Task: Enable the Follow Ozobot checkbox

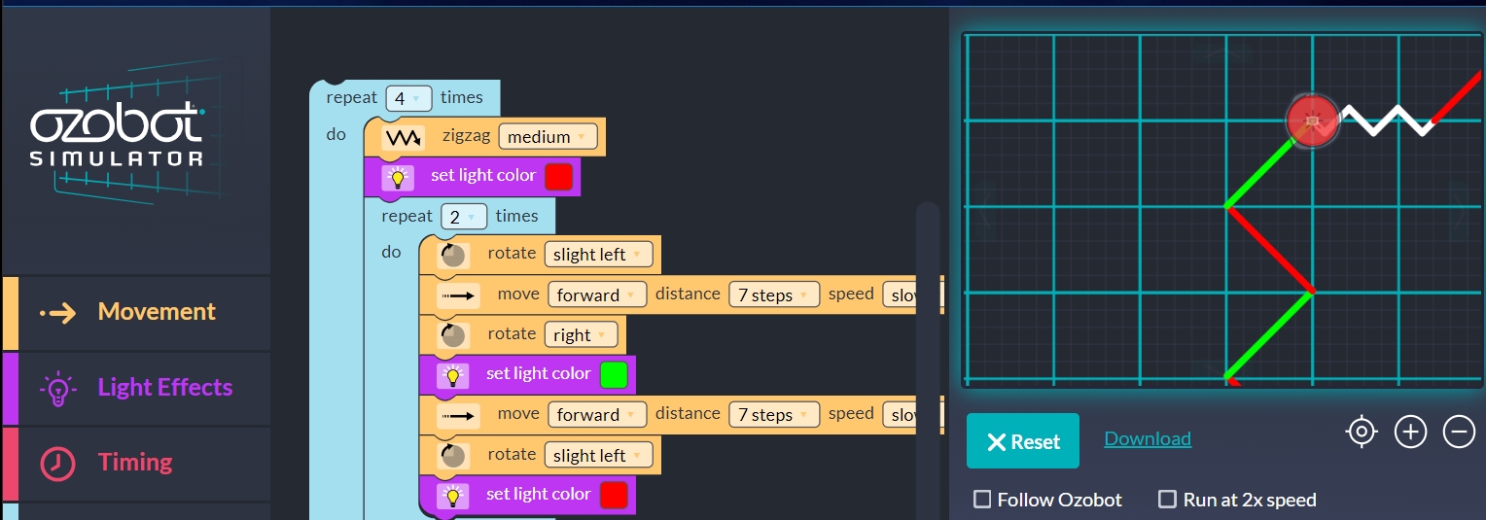Action: point(982,500)
